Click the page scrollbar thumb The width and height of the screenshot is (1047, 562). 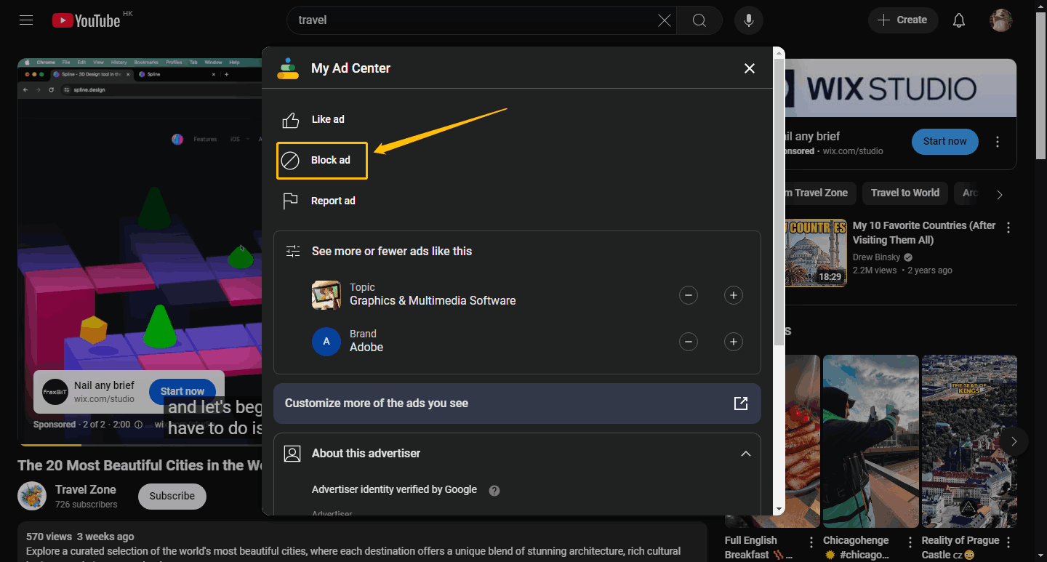point(1040,86)
